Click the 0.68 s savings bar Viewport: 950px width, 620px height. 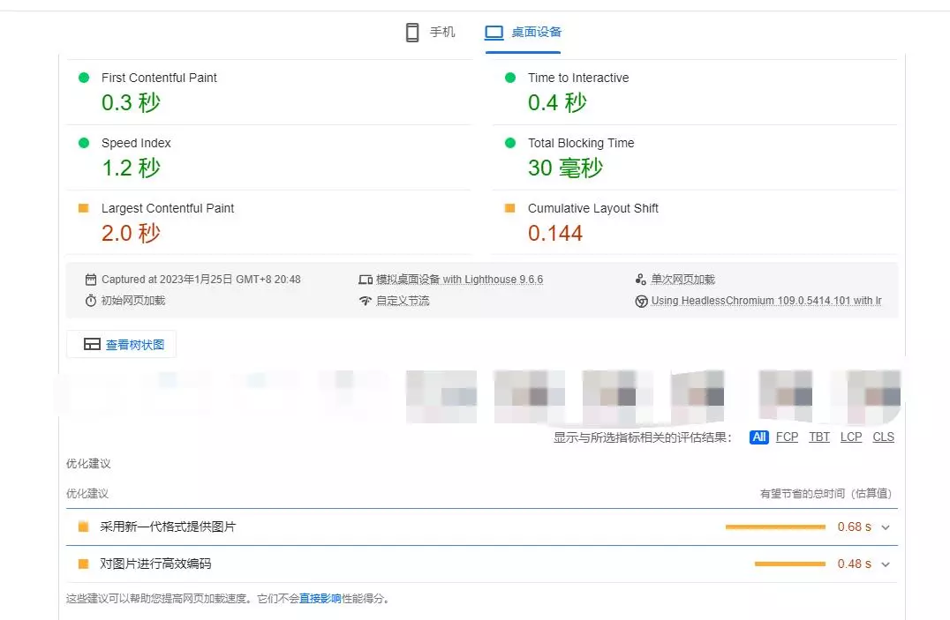[775, 527]
